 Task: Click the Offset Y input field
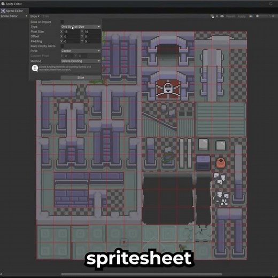(92, 36)
